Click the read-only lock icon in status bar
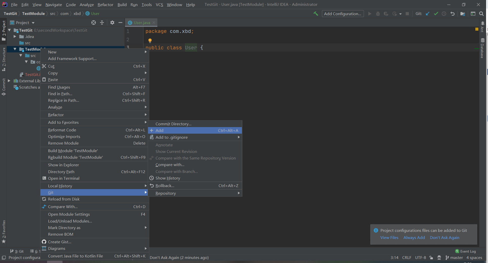The image size is (488, 263). tap(431, 258)
